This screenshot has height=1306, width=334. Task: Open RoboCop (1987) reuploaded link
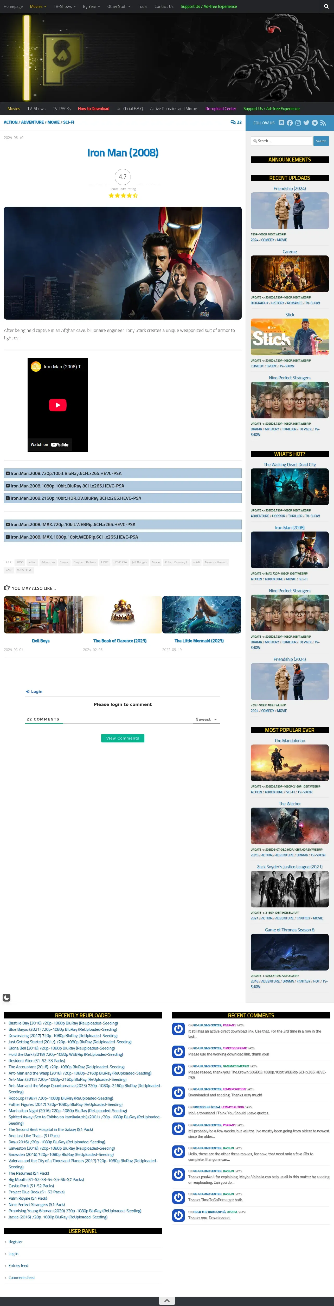point(61,1098)
